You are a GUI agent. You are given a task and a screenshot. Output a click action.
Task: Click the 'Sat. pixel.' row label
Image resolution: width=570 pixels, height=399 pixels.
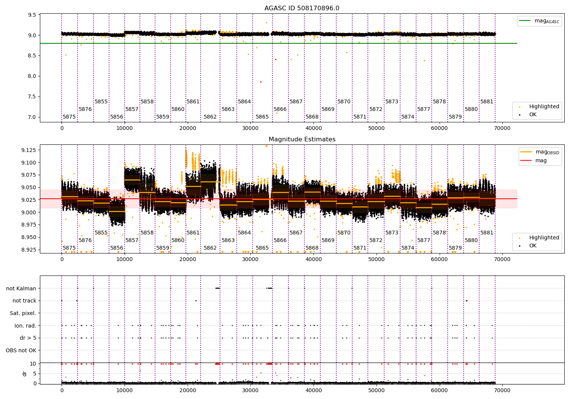click(x=23, y=313)
